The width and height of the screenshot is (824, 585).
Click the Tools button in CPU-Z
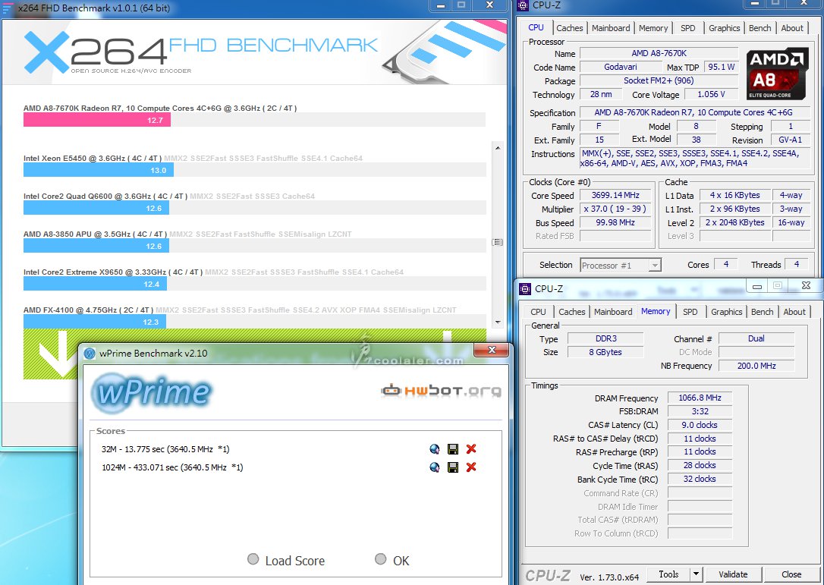[668, 574]
